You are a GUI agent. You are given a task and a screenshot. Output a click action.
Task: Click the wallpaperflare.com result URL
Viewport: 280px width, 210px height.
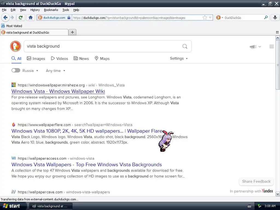click(x=44, y=125)
